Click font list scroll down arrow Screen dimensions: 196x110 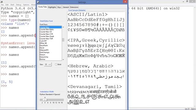63,60
